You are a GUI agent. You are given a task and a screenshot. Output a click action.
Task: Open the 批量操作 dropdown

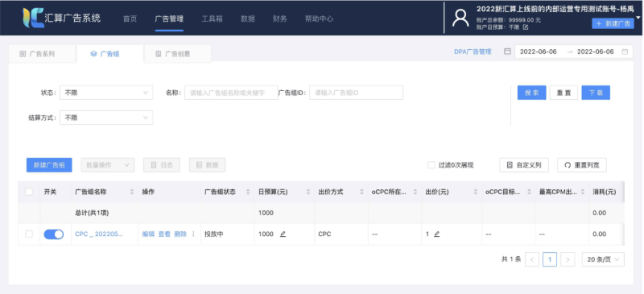pos(108,165)
